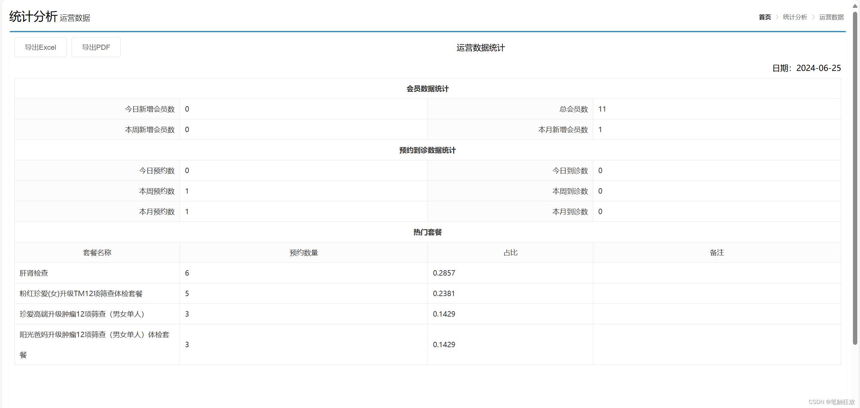The width and height of the screenshot is (860, 408).
Task: Select the 肝肾检查 package row
Action: click(x=34, y=273)
